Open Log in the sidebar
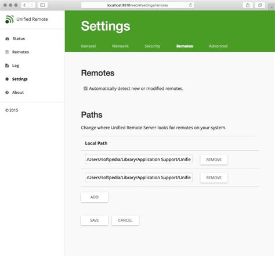This screenshot has height=257, width=275. point(16,66)
